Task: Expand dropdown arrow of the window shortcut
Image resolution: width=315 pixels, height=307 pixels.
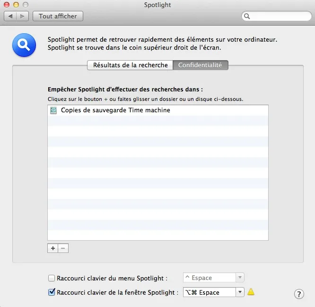Action: [240, 292]
